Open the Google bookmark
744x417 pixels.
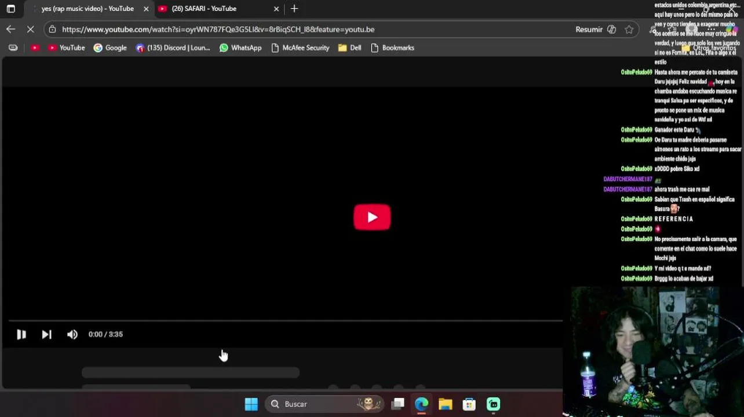(x=110, y=47)
